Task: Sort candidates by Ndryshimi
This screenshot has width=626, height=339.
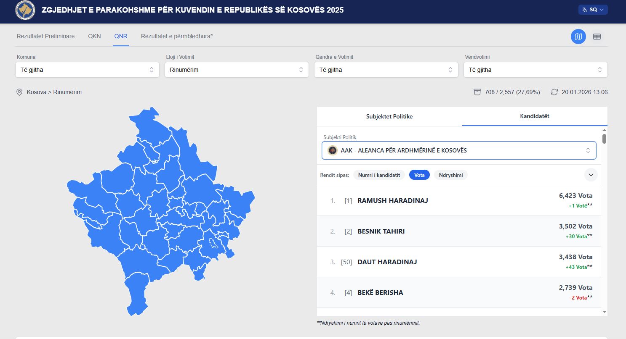Action: [450, 175]
